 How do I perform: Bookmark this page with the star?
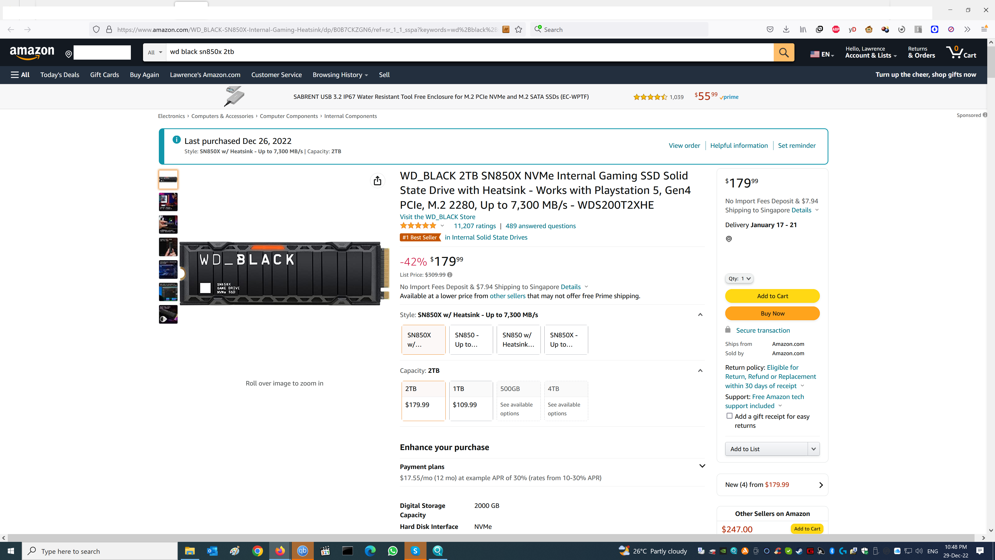click(519, 29)
